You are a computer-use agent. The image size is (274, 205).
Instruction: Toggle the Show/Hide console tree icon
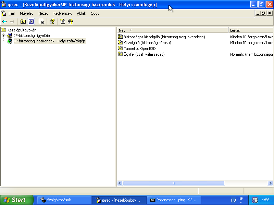(31, 22)
